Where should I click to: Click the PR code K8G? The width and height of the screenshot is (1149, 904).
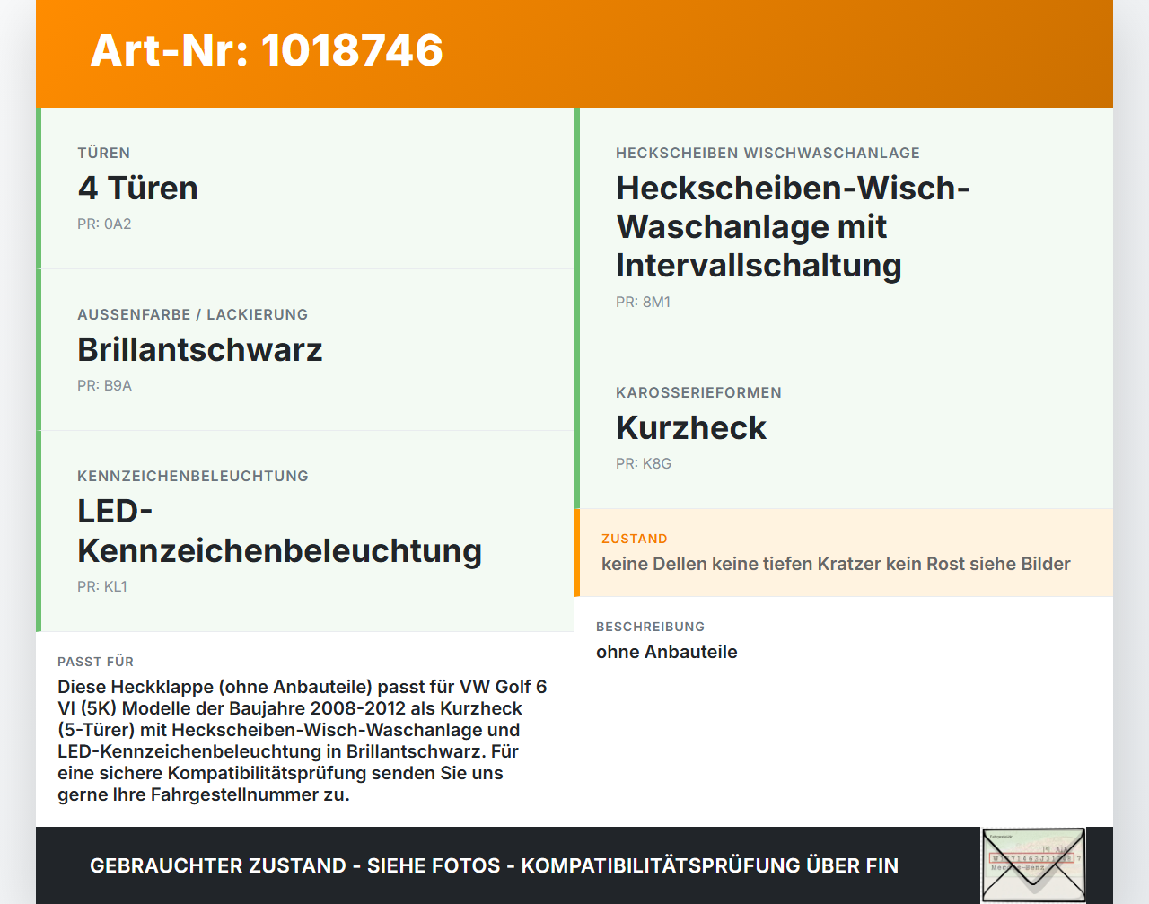tap(641, 464)
